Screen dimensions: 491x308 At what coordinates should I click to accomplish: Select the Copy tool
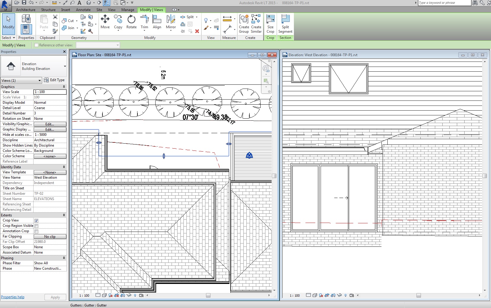pos(118,22)
